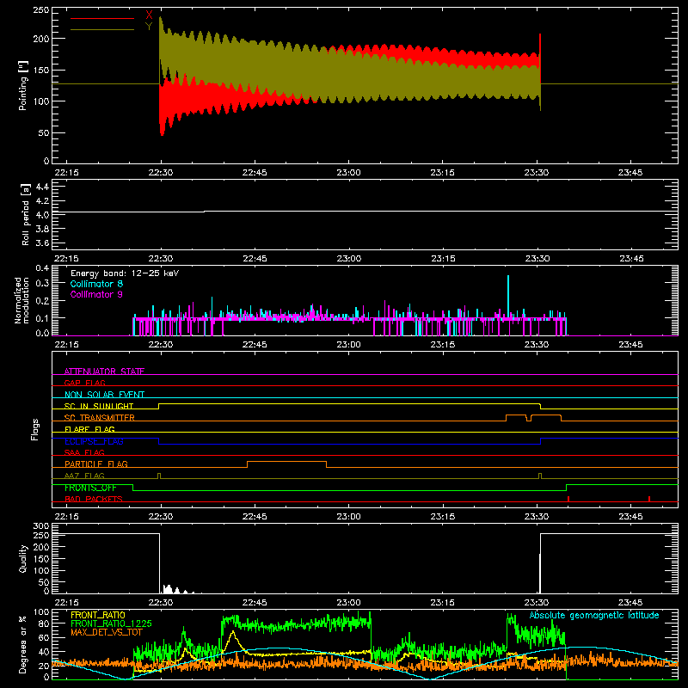Click the 300 tick label on Quality axis
Viewport: 688px width, 688px height.
tap(41, 526)
